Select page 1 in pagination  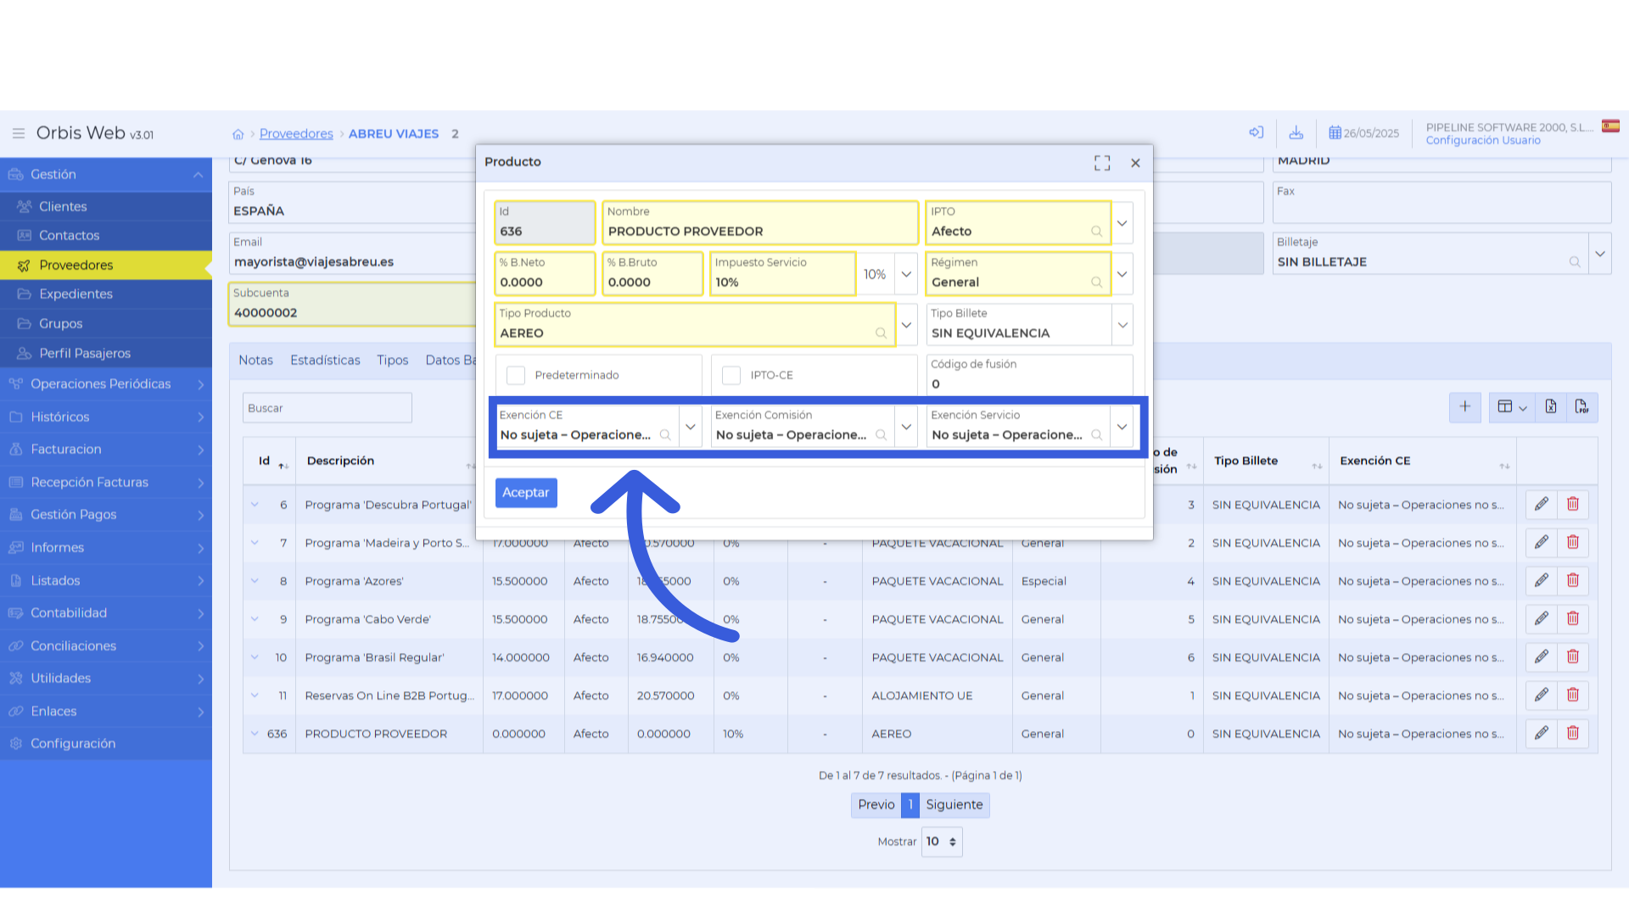click(910, 805)
